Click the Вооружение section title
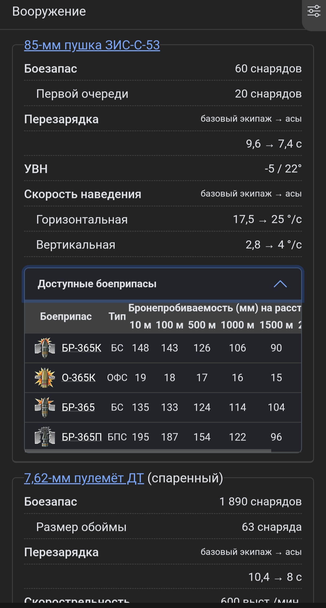Viewport: 326px width, 608px height. click(x=49, y=12)
